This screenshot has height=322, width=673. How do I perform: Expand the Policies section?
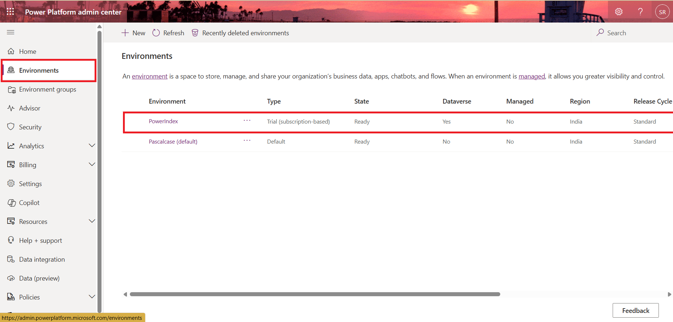pos(92,297)
